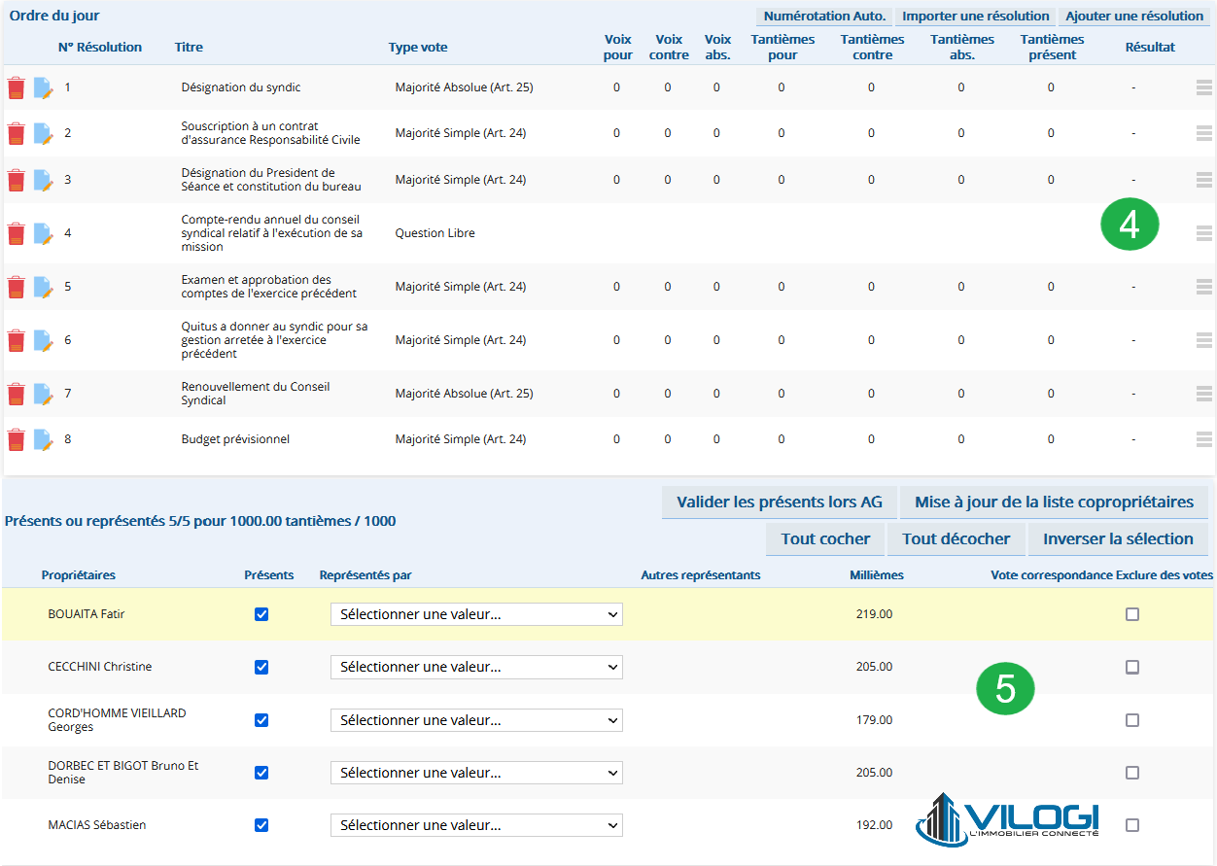Click the title text Désignation du syndic
Viewport: 1217px width, 866px height.
[241, 87]
